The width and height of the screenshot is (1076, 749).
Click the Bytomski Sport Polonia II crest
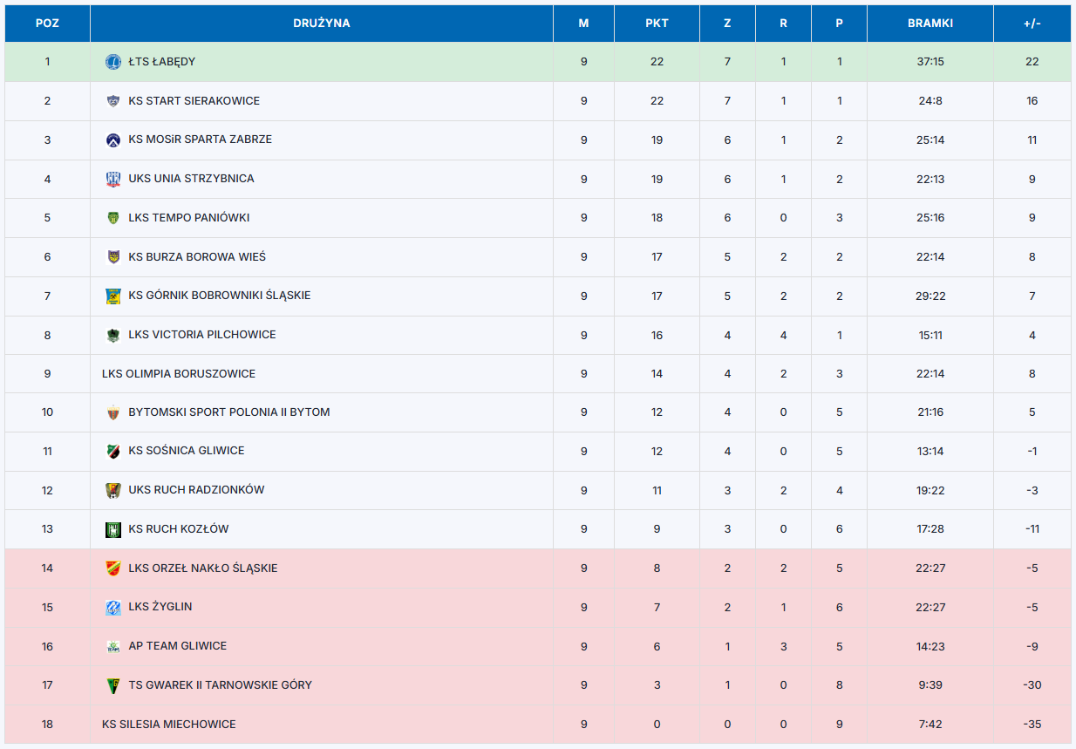click(113, 412)
